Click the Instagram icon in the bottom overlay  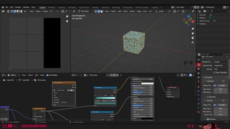[4, 126]
